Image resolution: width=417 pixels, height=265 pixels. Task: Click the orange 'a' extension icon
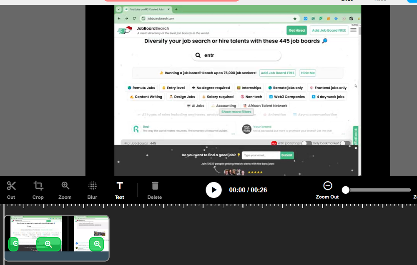pos(329,19)
